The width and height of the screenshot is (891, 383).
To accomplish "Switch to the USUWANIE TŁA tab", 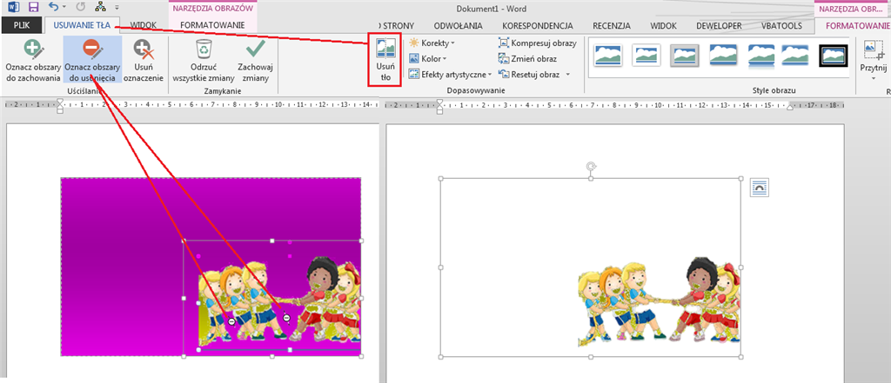I will tap(81, 25).
